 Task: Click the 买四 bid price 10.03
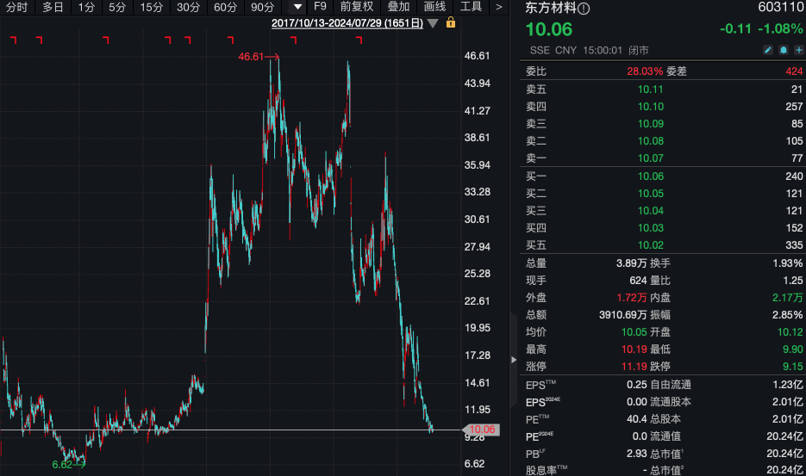pos(650,228)
